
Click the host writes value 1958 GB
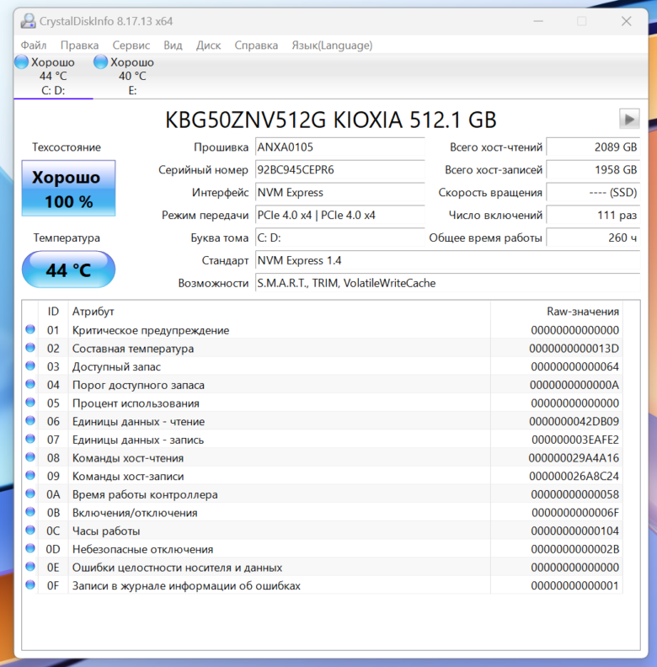pyautogui.click(x=593, y=170)
